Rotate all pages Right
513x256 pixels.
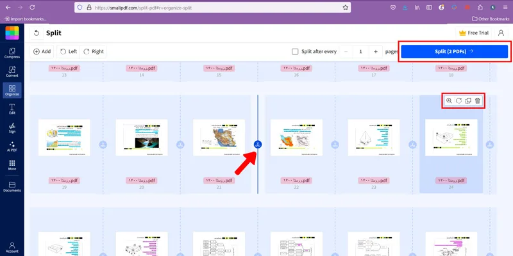(x=93, y=52)
